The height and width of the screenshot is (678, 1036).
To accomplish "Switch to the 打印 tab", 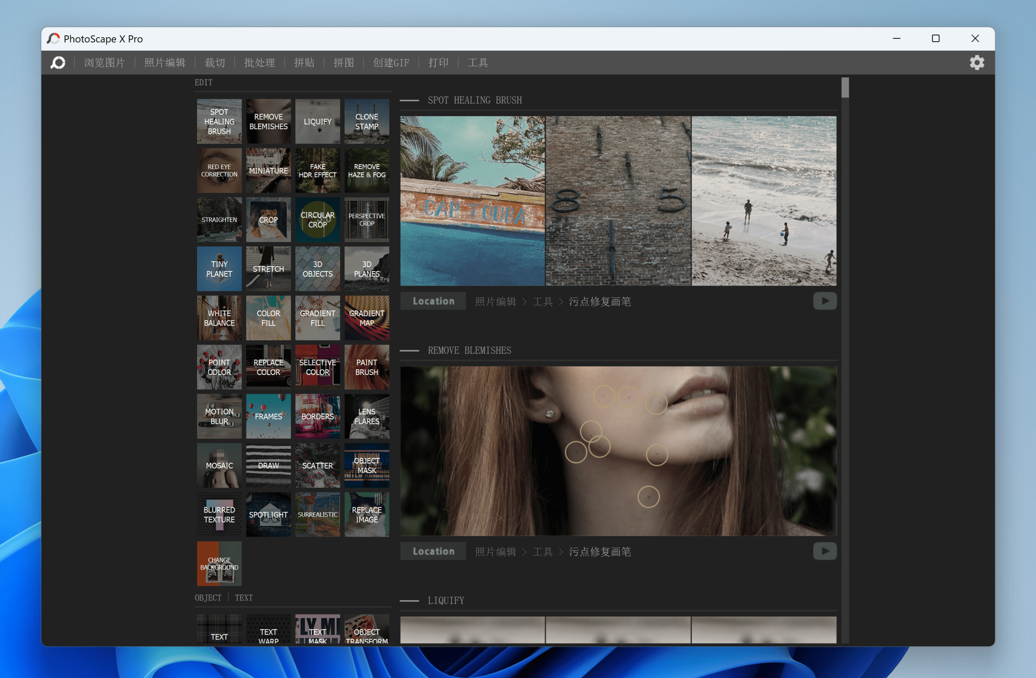I will tap(438, 63).
